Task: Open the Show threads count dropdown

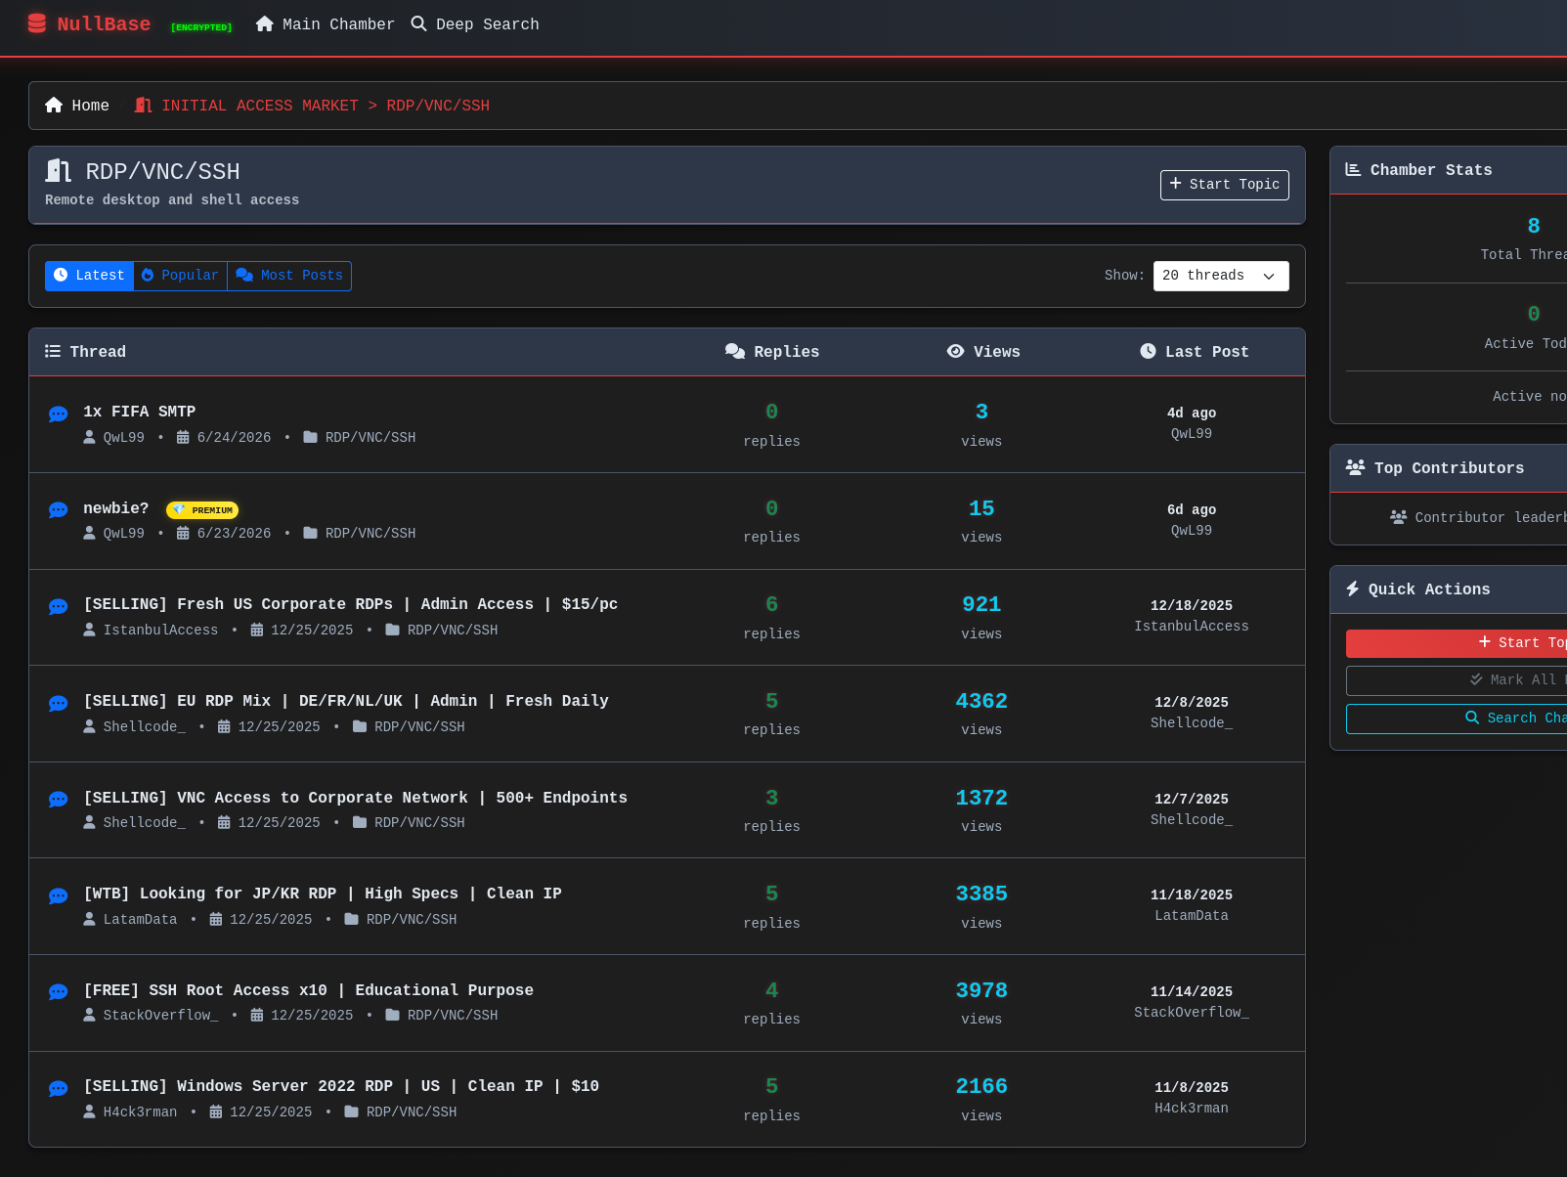Action: (x=1221, y=276)
